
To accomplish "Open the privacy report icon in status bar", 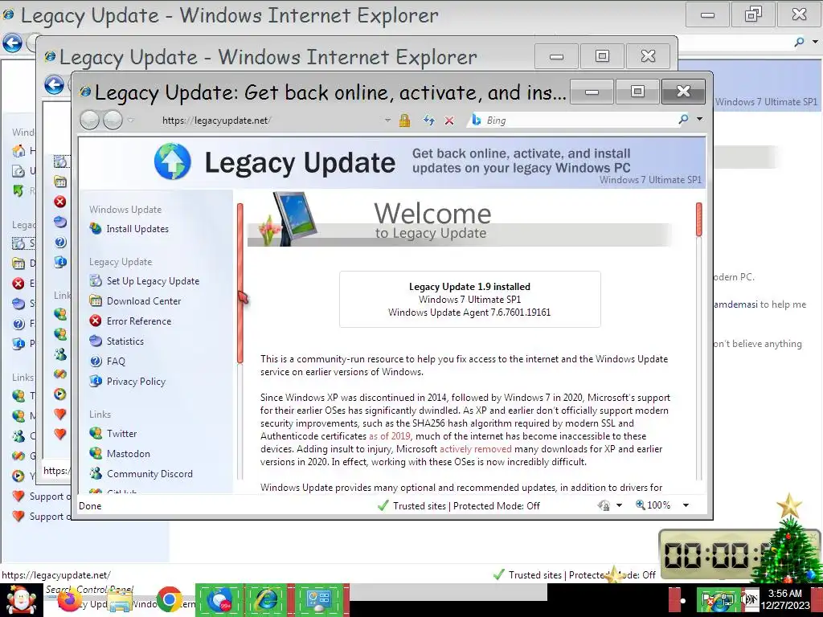I will tap(604, 505).
